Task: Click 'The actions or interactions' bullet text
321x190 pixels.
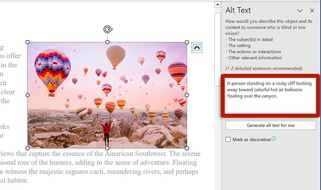Action: pyautogui.click(x=255, y=52)
